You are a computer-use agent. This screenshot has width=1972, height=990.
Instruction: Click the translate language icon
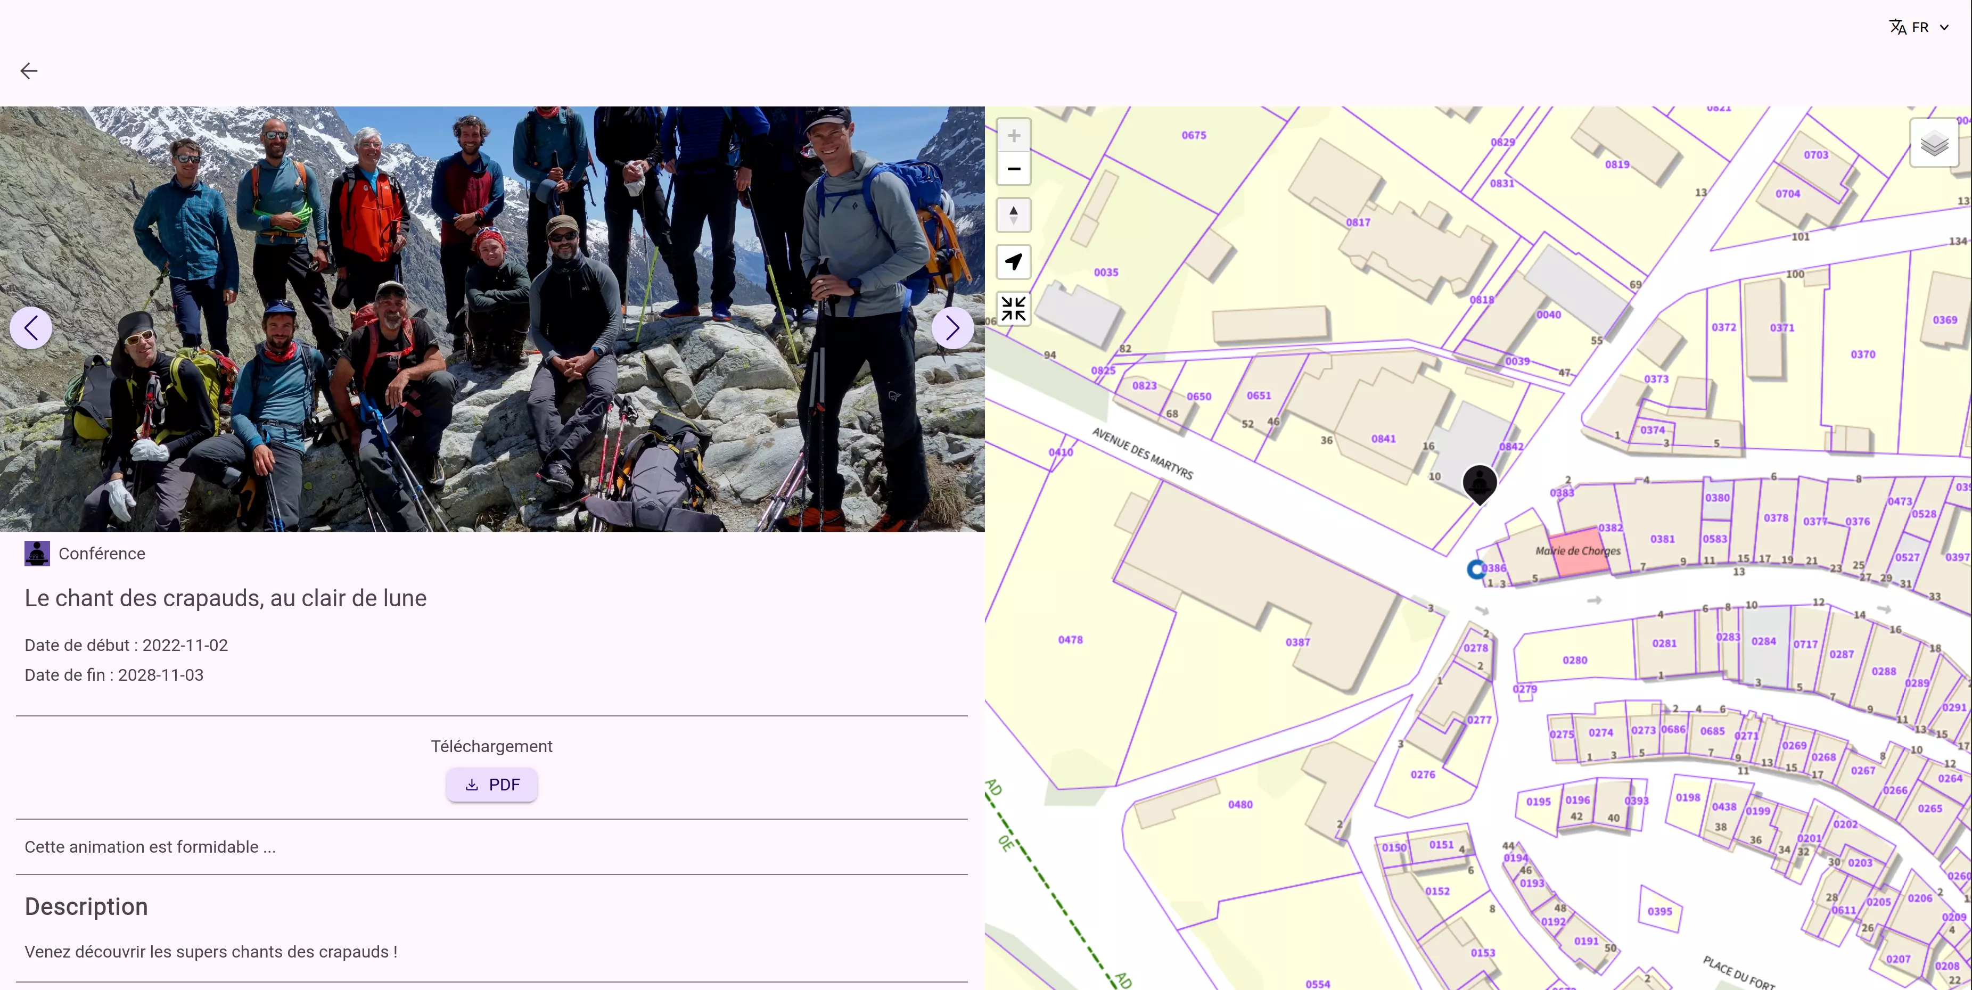pyautogui.click(x=1898, y=28)
